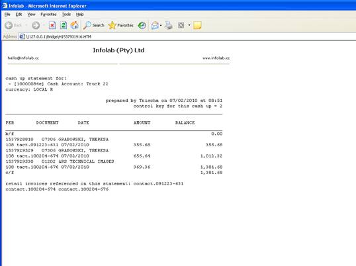Viewport: 356px width, 266px height.
Task: Click the amount 355.68 in the AMOUNT column
Action: (142, 145)
